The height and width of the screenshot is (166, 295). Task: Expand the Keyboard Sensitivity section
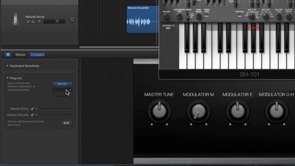[x=7, y=65]
